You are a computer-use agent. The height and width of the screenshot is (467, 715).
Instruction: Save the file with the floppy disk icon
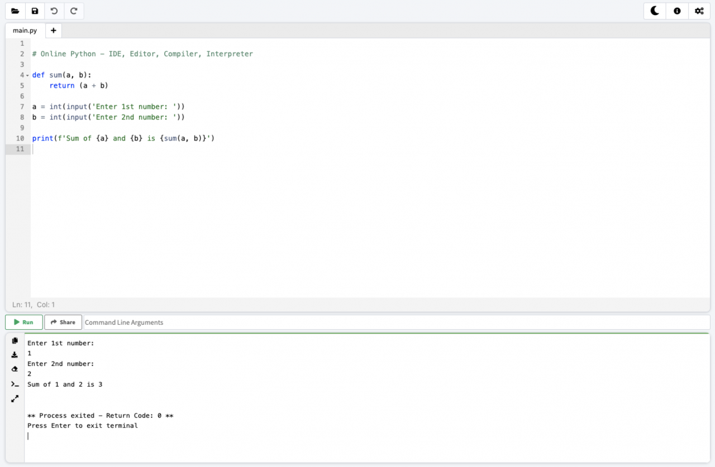tap(35, 11)
